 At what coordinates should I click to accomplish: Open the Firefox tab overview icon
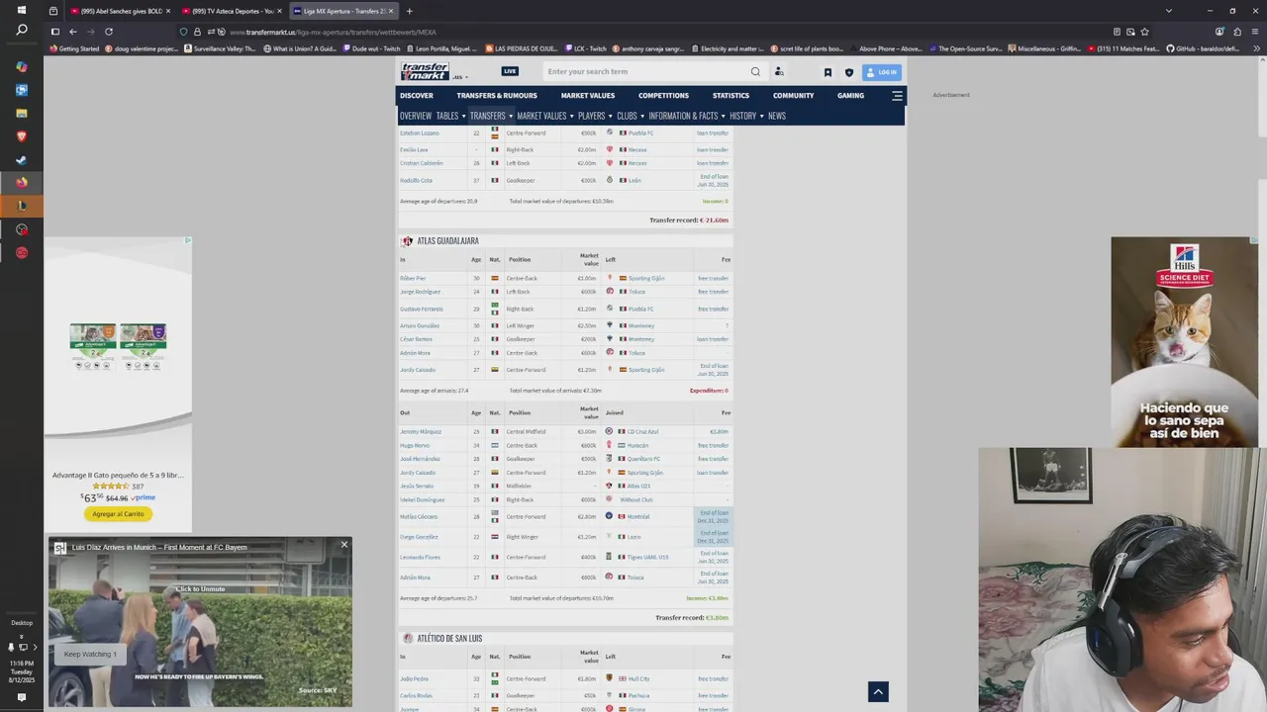(x=53, y=11)
